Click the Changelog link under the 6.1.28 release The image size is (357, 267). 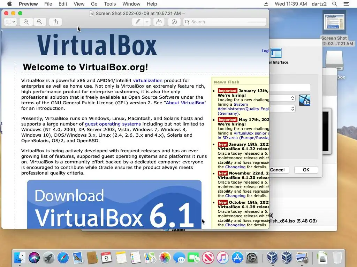(x=235, y=225)
